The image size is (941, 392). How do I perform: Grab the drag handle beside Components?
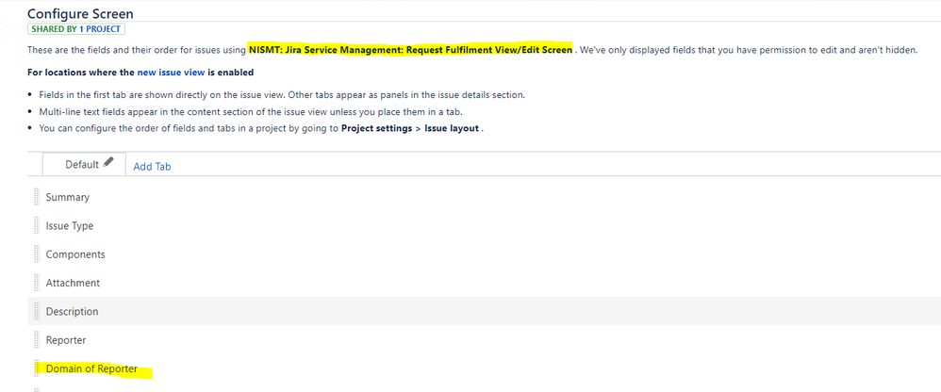click(x=37, y=254)
